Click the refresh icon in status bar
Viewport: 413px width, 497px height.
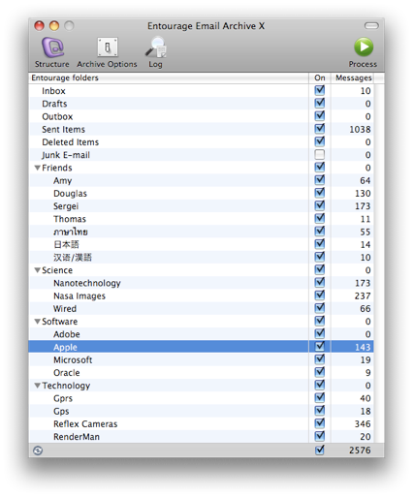tap(38, 450)
